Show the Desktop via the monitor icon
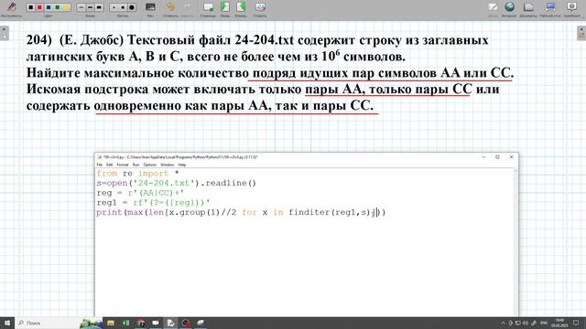The width and height of the screenshot is (586, 329). coord(550,8)
